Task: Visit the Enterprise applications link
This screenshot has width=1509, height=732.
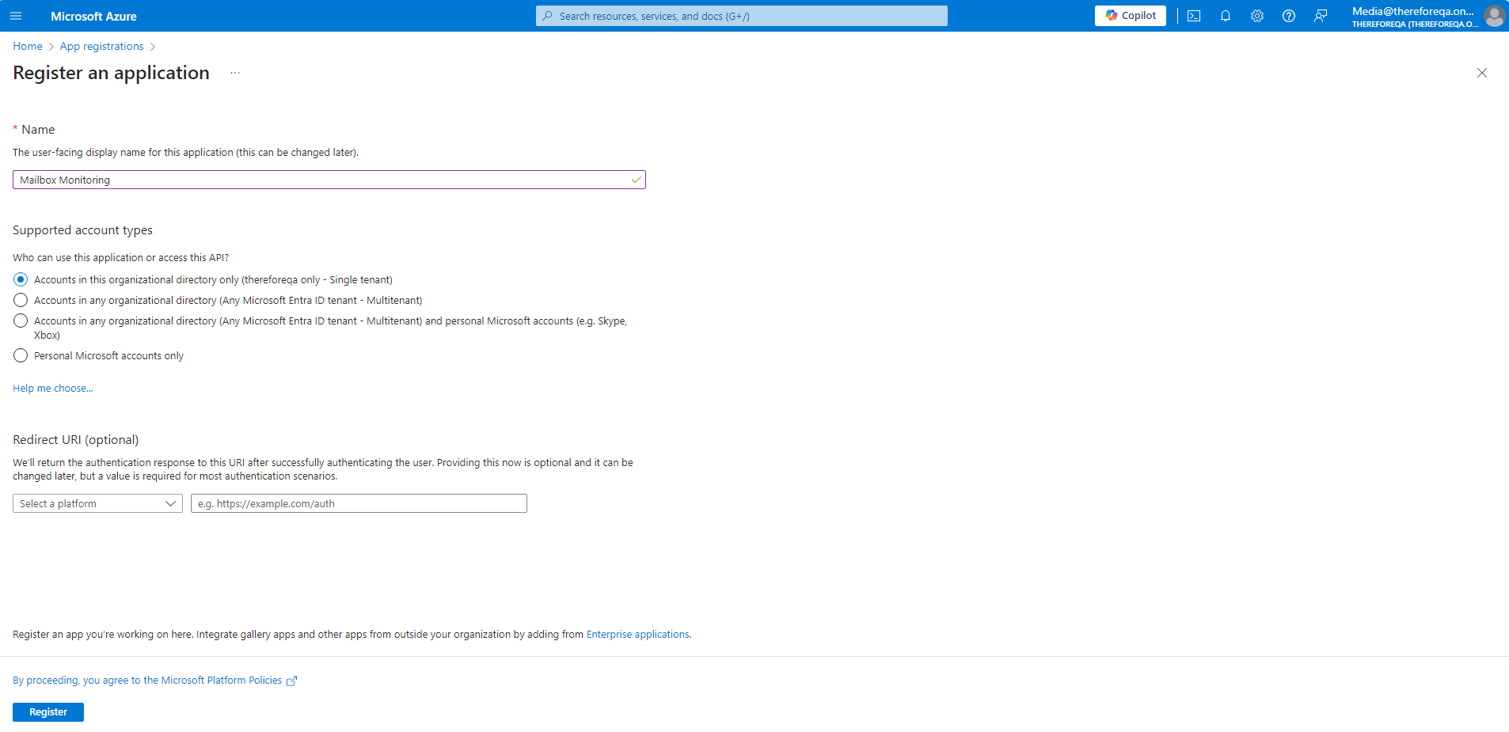Action: (x=637, y=634)
